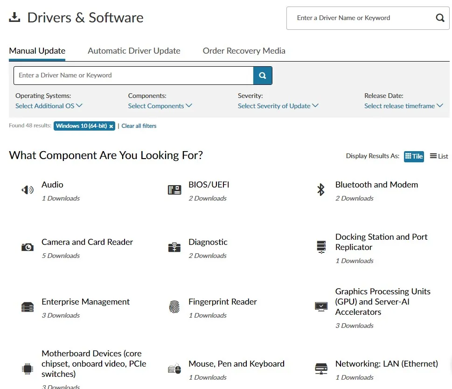Viewport: 452px width, 389px height.
Task: Open Bluetooth and Modem category
Action: [x=376, y=185]
